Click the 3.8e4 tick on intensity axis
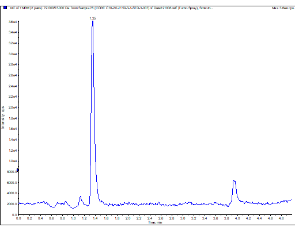Image resolution: width=295 pixels, height=231 pixels. (x=13, y=22)
